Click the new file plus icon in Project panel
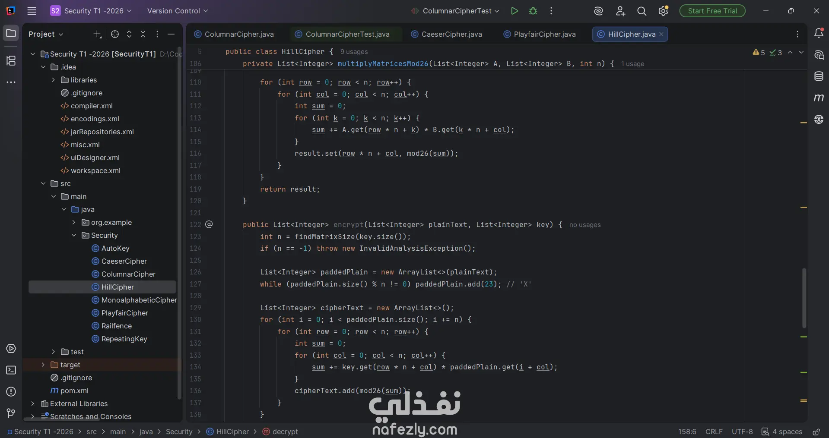The width and height of the screenshot is (829, 438). coord(98,34)
